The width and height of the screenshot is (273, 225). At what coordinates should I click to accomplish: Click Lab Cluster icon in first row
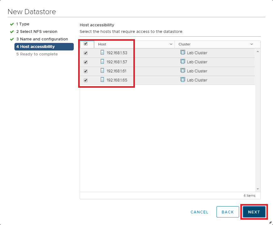183,53
